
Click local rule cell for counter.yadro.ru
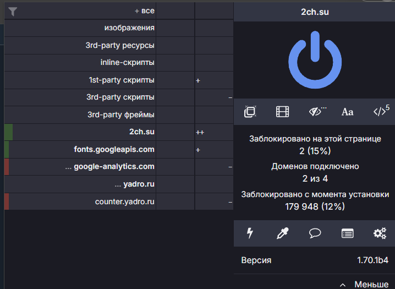(x=214, y=201)
